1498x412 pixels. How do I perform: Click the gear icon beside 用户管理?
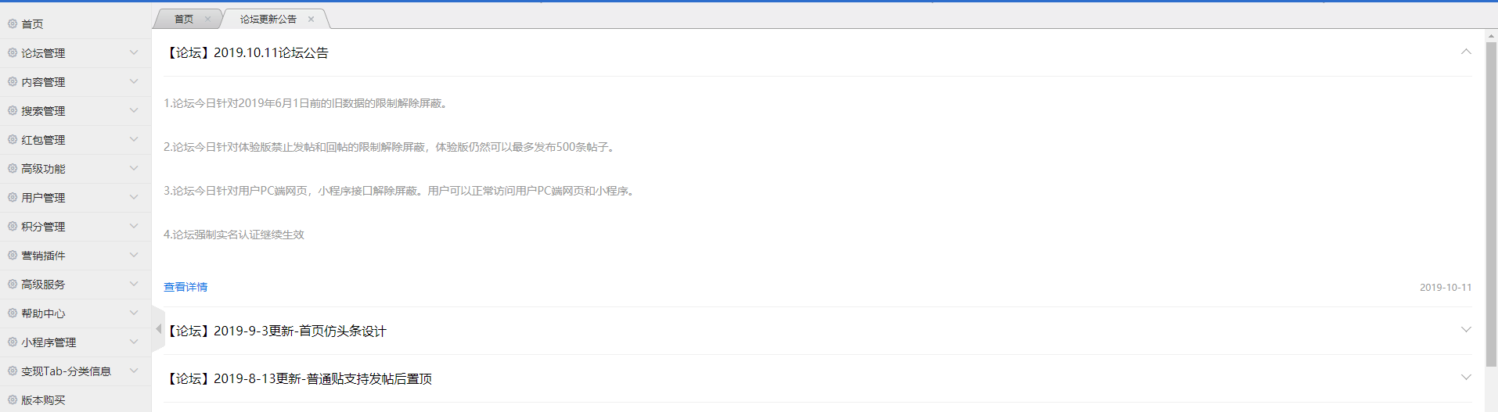[x=13, y=198]
